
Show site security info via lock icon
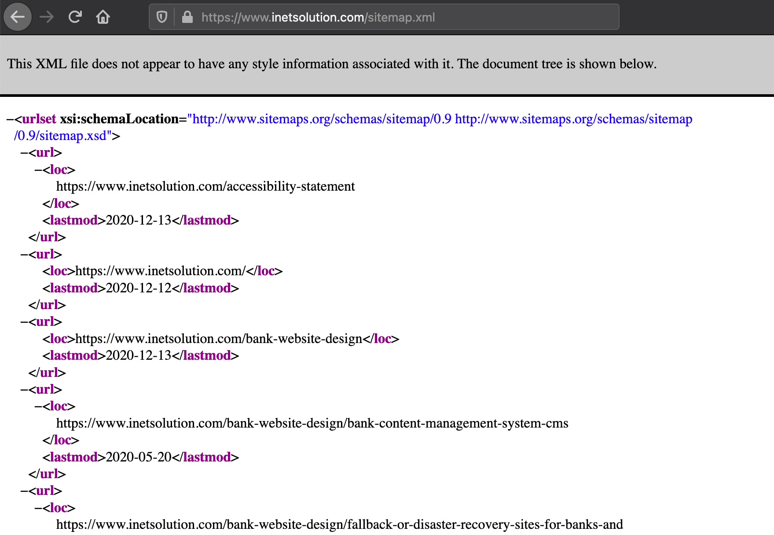187,17
